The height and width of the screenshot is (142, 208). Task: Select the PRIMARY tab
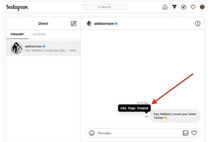[17, 34]
